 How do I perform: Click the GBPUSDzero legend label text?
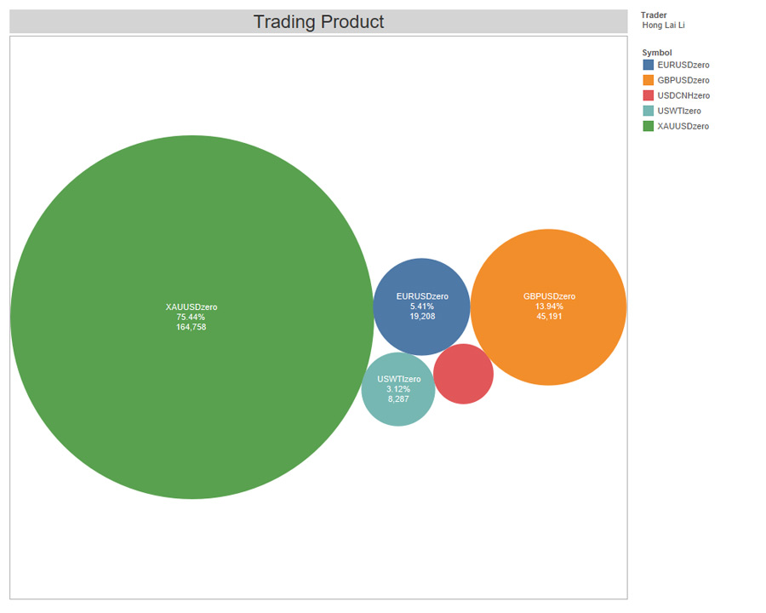(683, 80)
